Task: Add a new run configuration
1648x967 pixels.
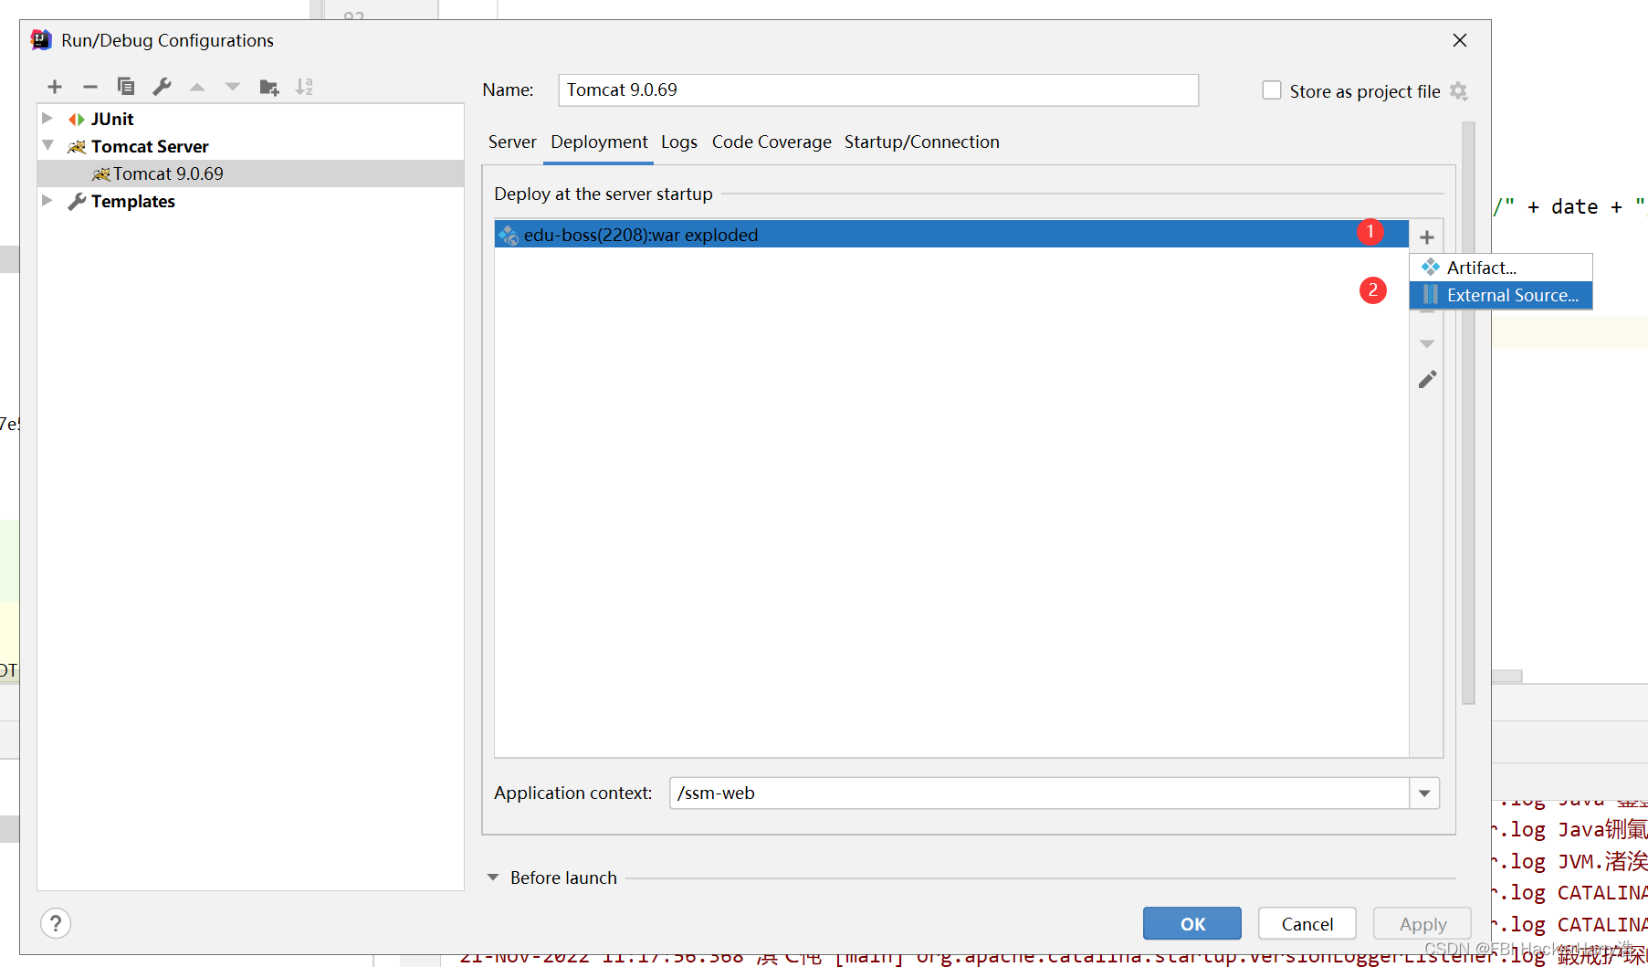Action: click(x=55, y=87)
